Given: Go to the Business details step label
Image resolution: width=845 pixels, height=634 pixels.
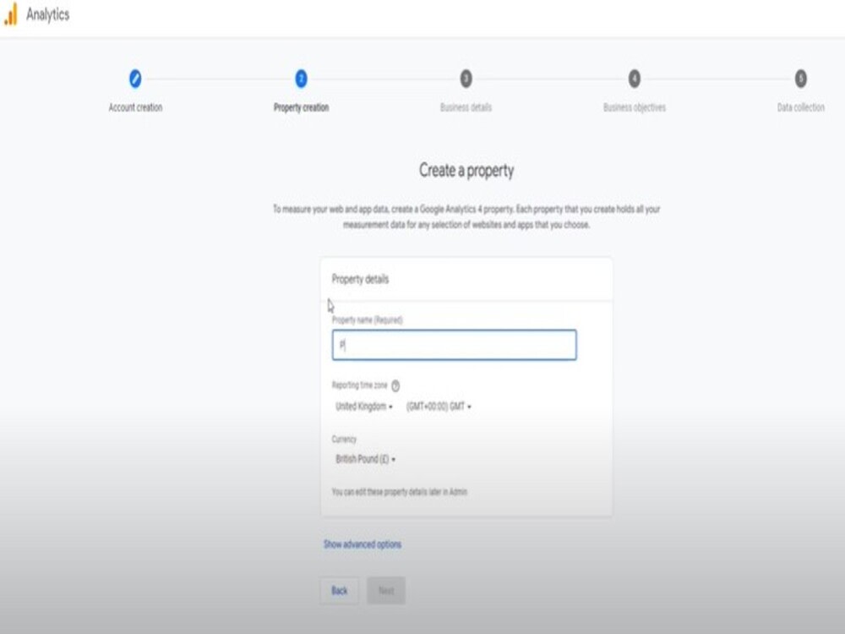Looking at the screenshot, I should pos(466,107).
